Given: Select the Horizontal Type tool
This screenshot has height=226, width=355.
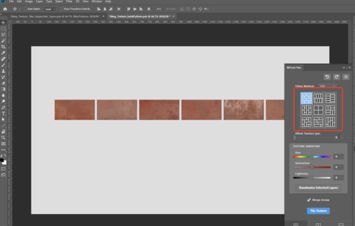Looking at the screenshot, I should coord(3,113).
